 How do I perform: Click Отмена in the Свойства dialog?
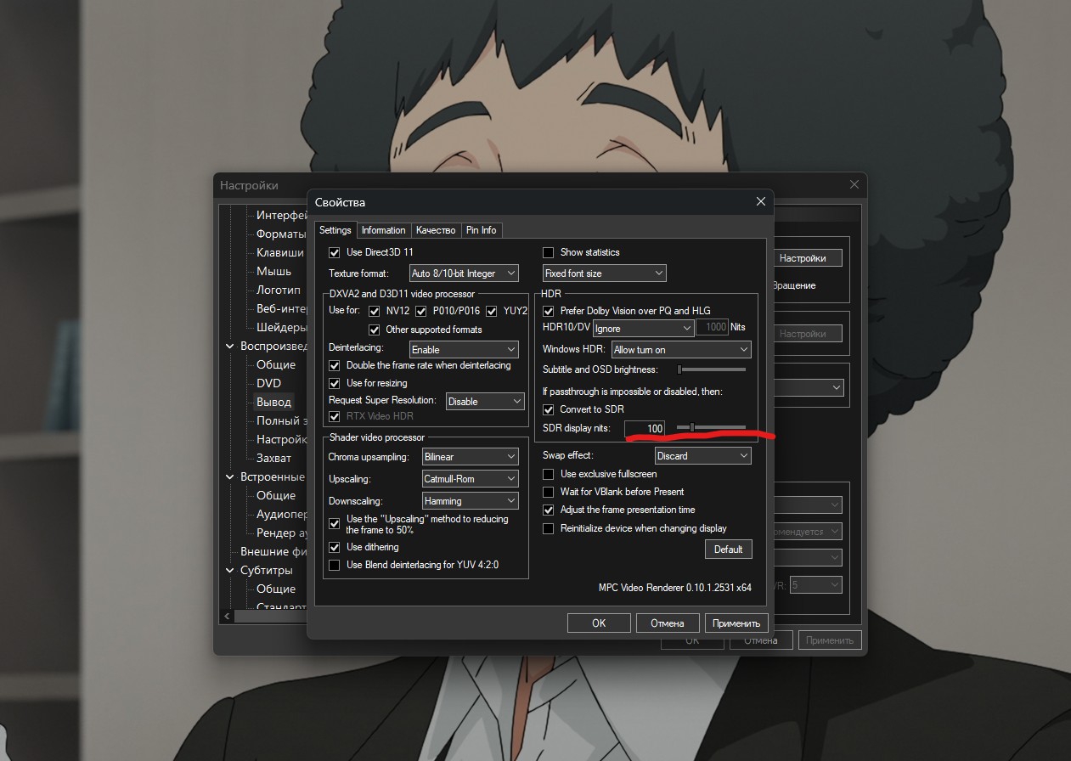(x=668, y=623)
